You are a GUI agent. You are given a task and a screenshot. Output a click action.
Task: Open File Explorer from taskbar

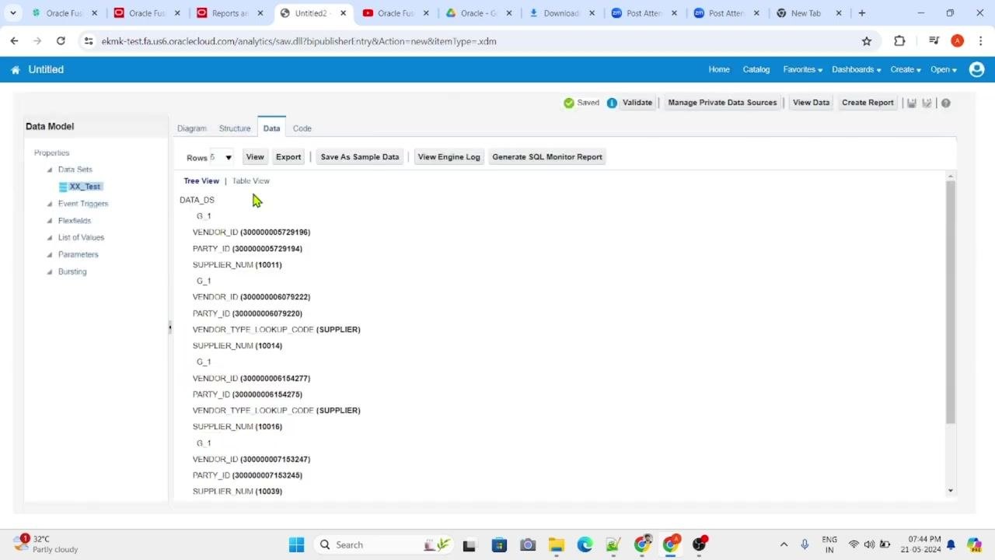pyautogui.click(x=556, y=544)
